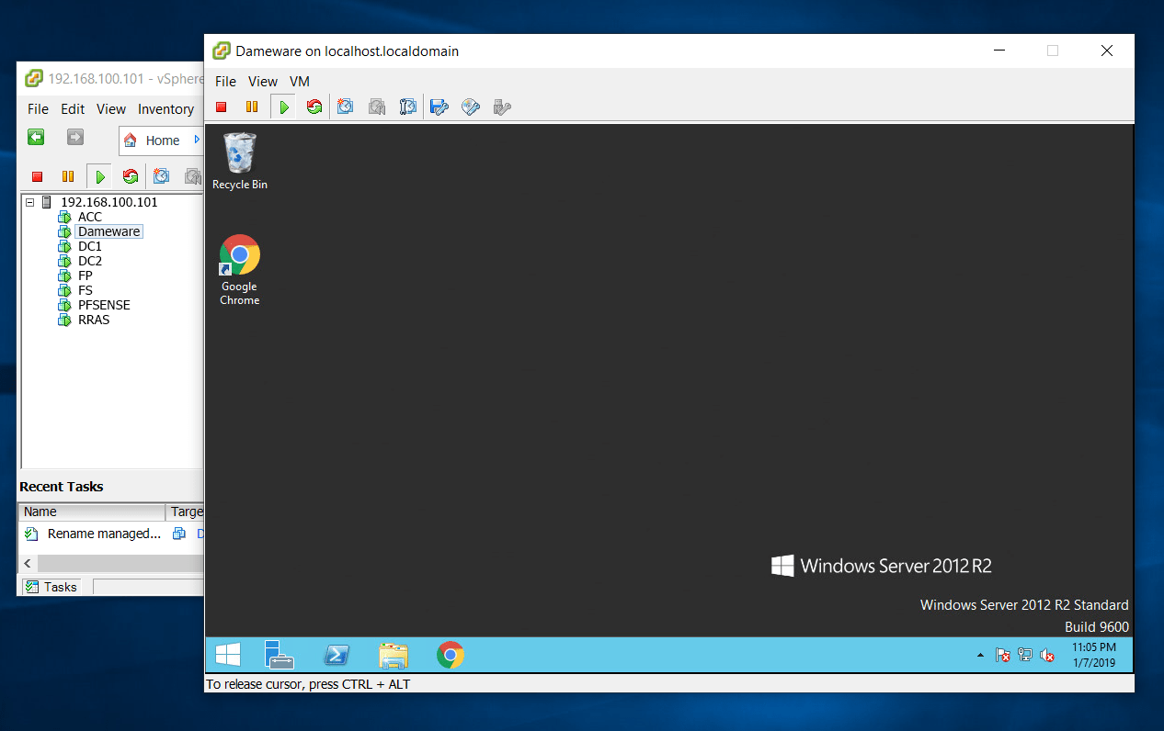Viewport: 1164px width, 731px height.
Task: Open the File menu in the Dameware console
Action: pos(225,82)
